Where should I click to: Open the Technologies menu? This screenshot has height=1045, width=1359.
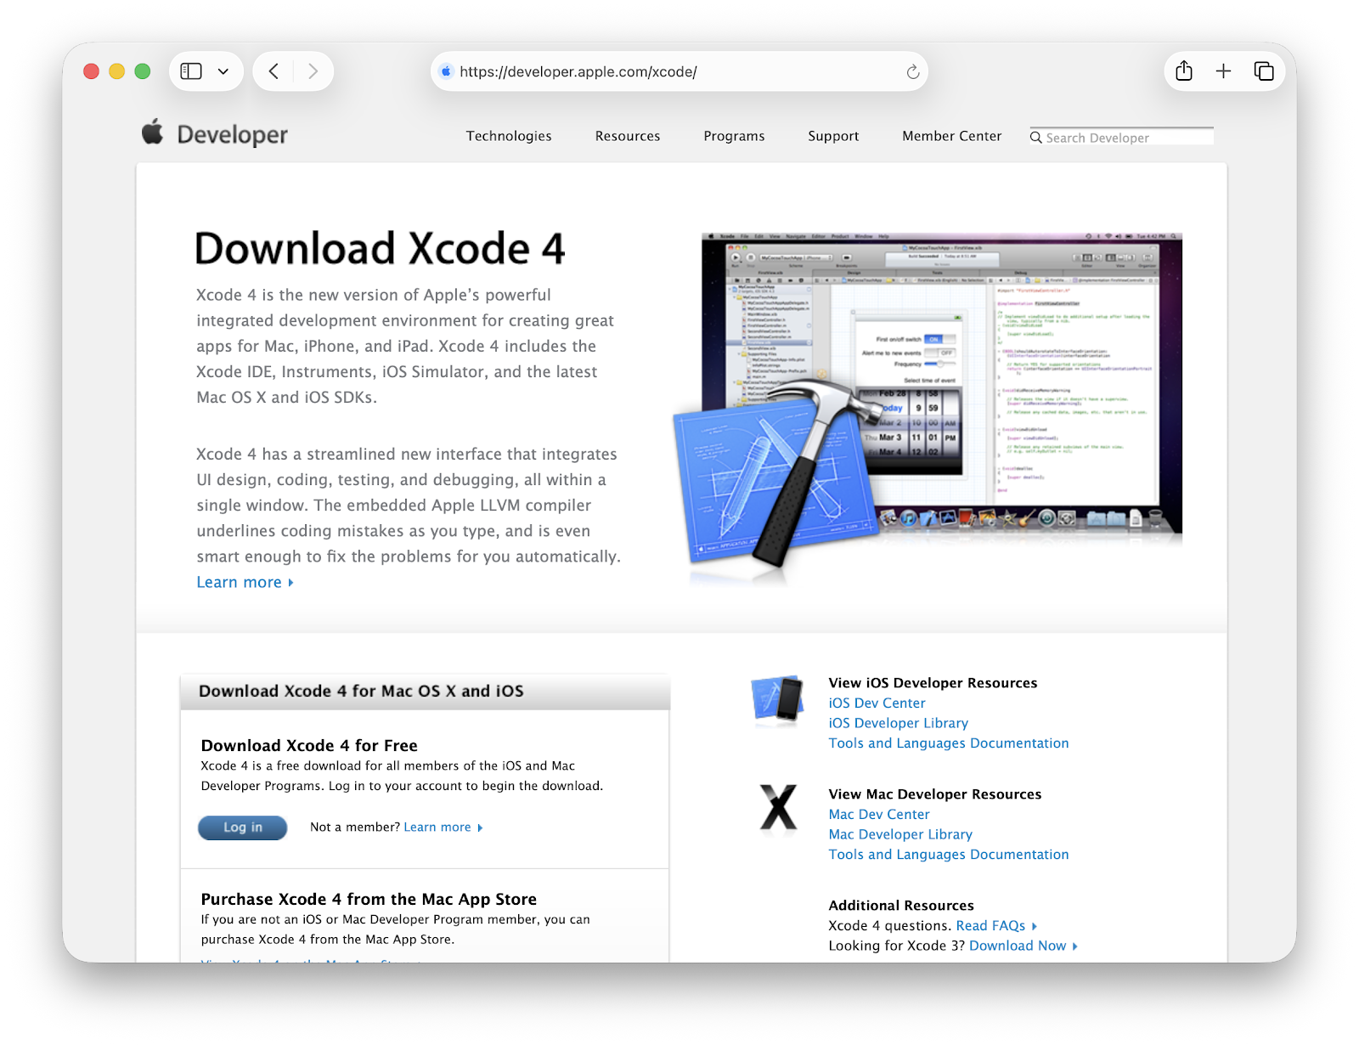click(x=509, y=136)
